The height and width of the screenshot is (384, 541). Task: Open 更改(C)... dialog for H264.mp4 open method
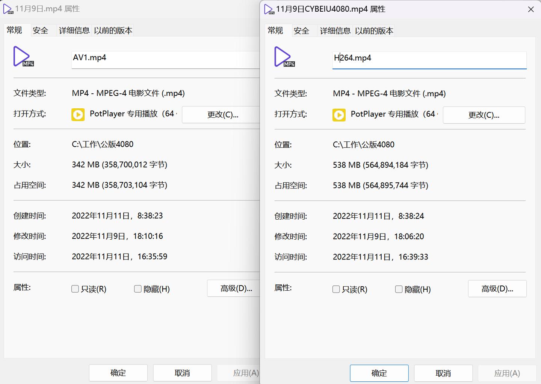484,115
